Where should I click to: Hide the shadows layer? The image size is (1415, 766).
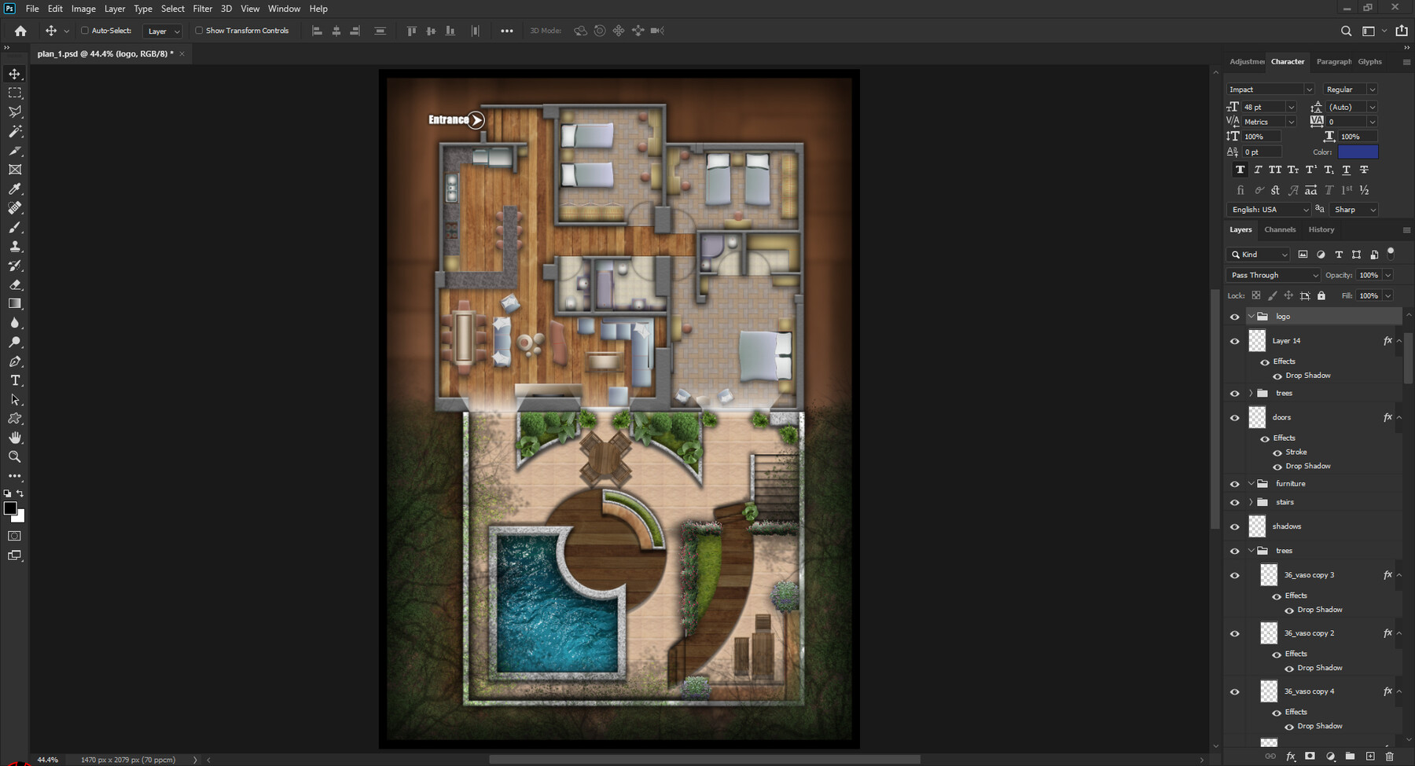[x=1235, y=526]
